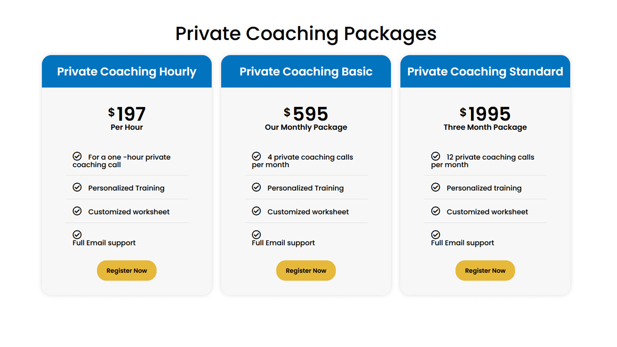Register Now for Private Coaching Standard
Viewport: 617px width, 347px height.
pyautogui.click(x=485, y=270)
